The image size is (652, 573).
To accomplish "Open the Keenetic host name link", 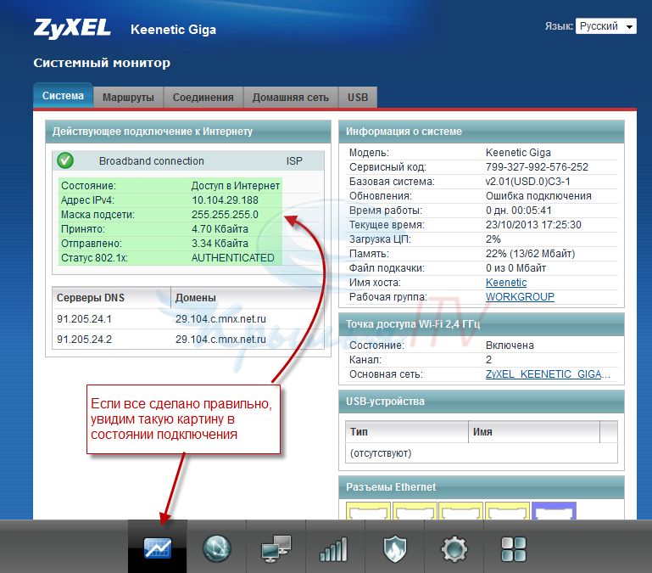I will point(506,283).
